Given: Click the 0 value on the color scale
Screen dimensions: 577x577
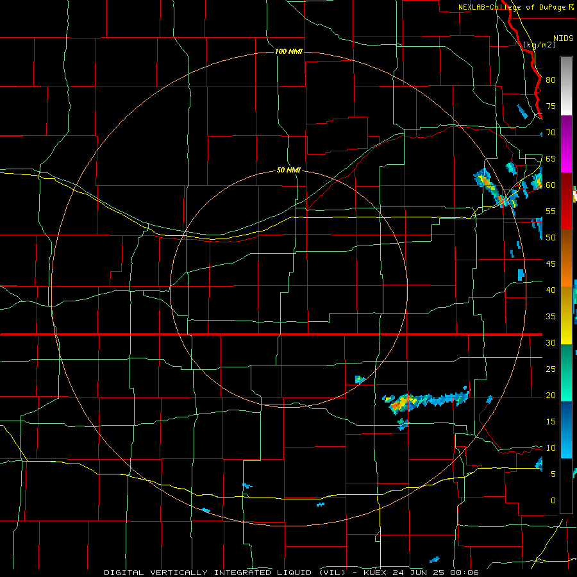Looking at the screenshot, I should pos(553,501).
